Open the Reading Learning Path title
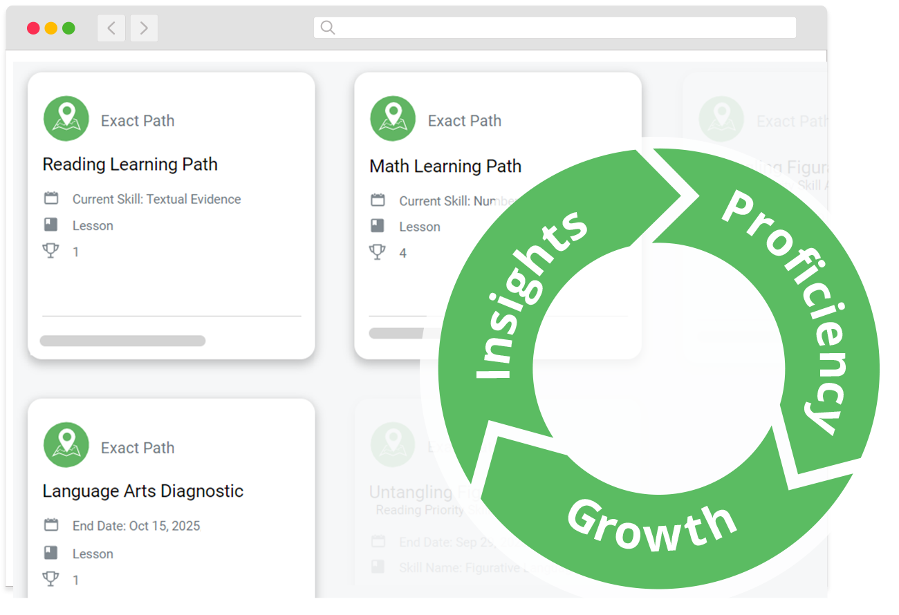 coord(130,164)
